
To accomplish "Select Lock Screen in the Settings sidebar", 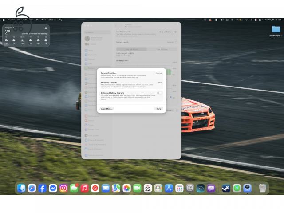I will pyautogui.click(x=98, y=136).
